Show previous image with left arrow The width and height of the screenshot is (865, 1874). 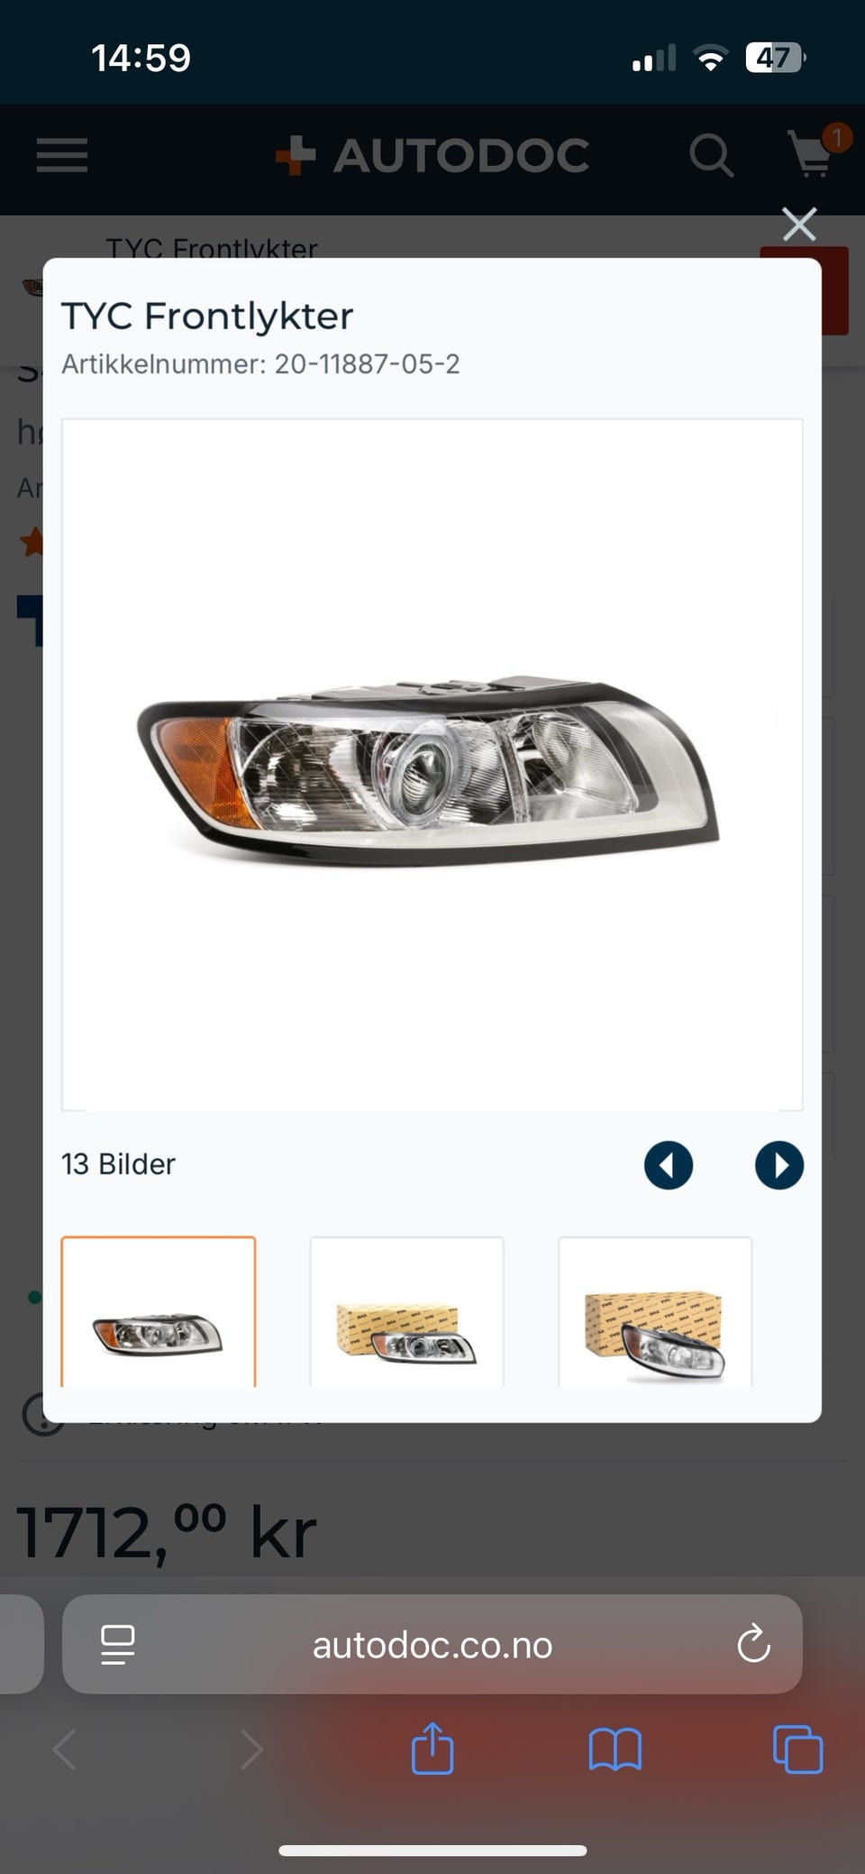[x=669, y=1165]
